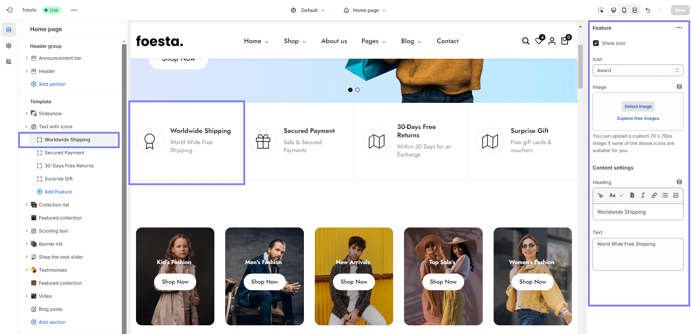Open the Home page template dropdown
Image resolution: width=692 pixels, height=334 pixels.
point(365,10)
